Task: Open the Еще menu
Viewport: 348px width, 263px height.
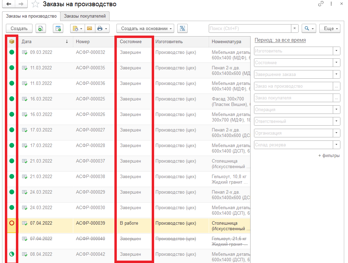Action: click(330, 28)
